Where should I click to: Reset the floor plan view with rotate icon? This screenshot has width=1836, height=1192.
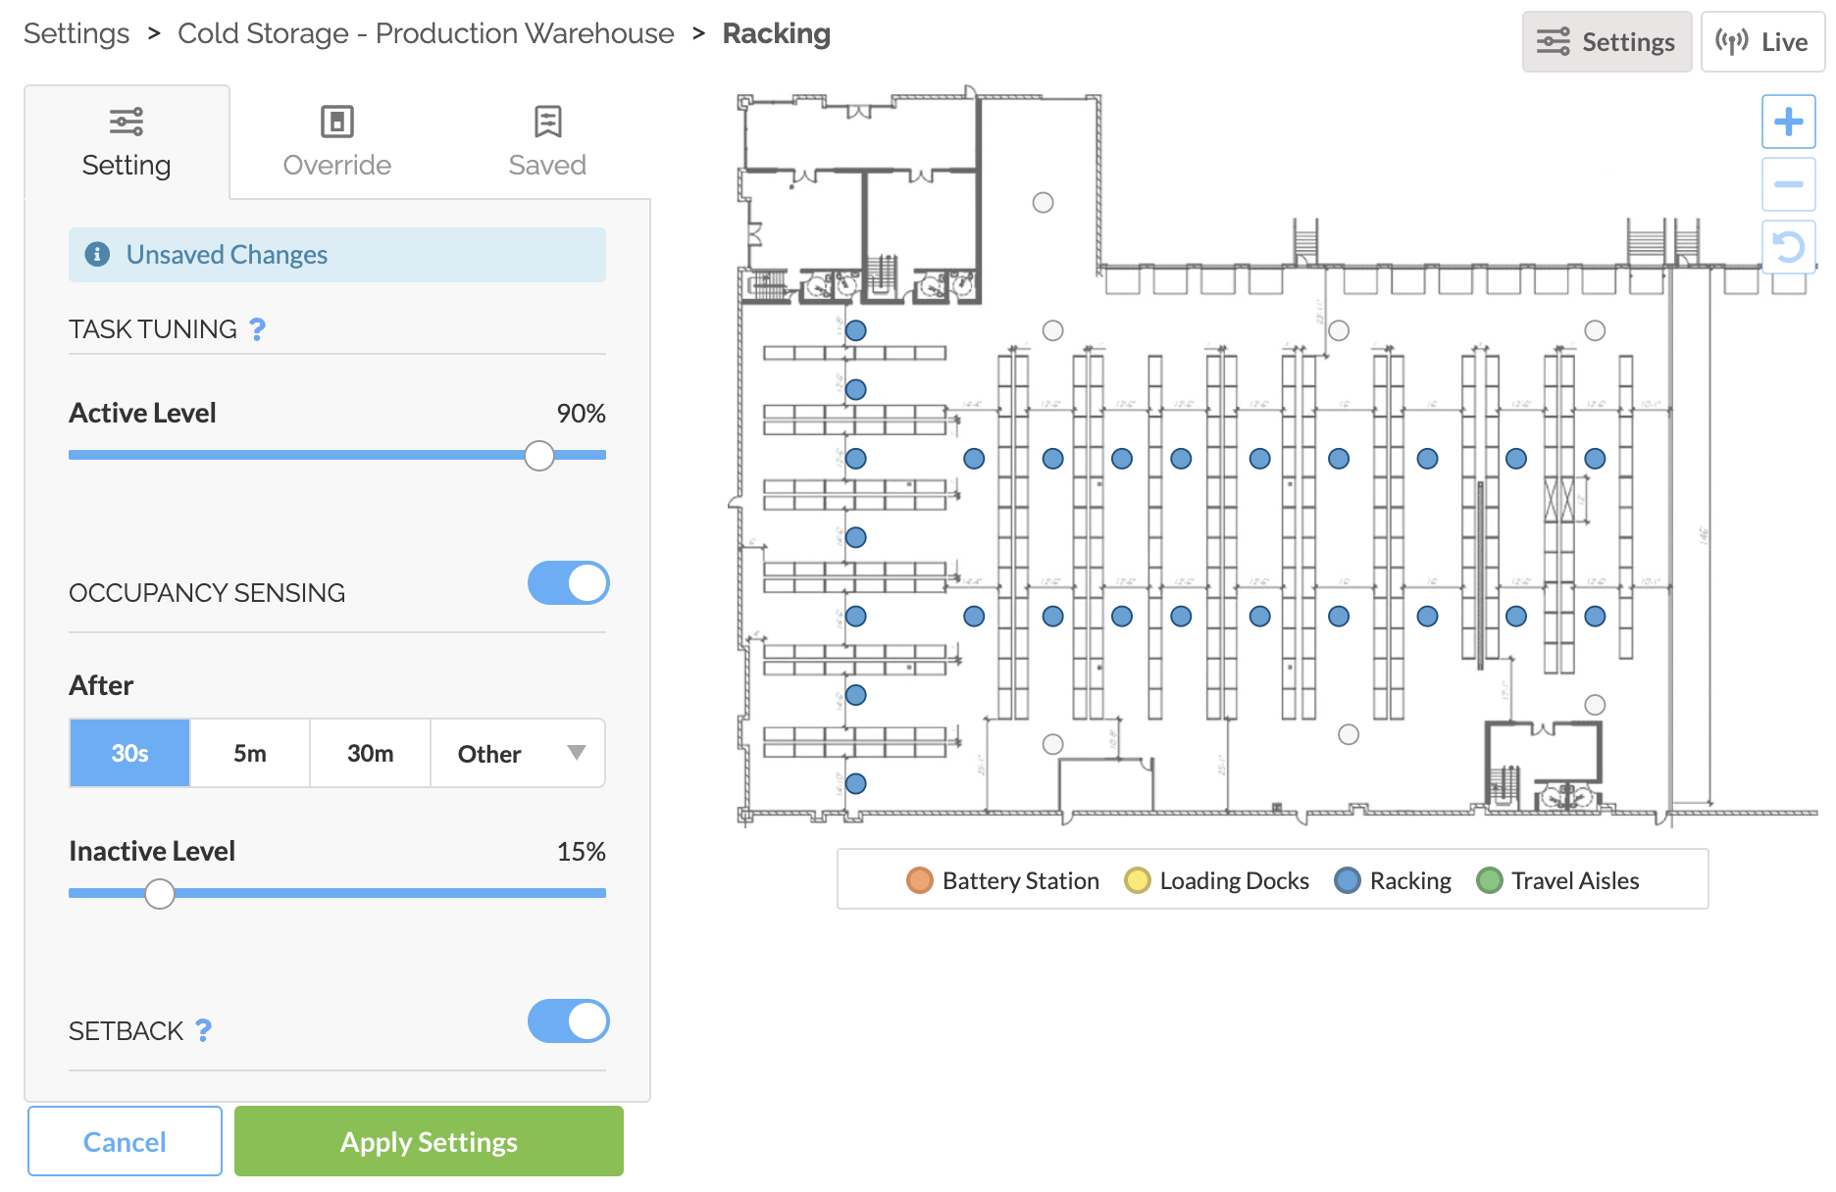(x=1788, y=246)
